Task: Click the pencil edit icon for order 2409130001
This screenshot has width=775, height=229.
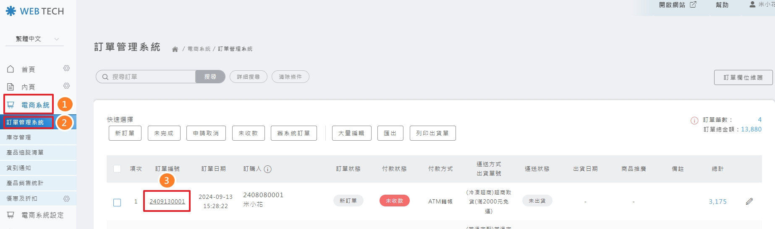Action: point(749,201)
